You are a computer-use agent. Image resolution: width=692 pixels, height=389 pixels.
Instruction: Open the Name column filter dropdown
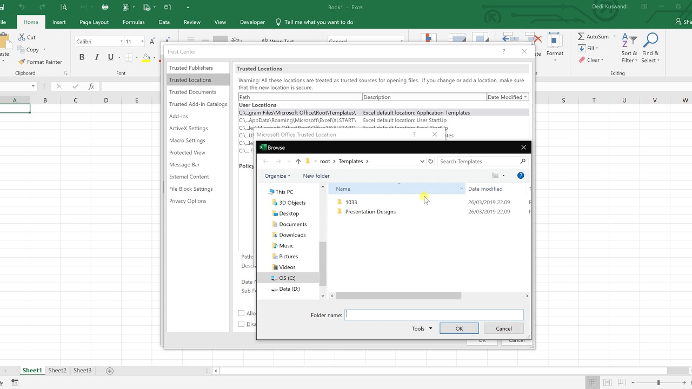click(x=461, y=189)
